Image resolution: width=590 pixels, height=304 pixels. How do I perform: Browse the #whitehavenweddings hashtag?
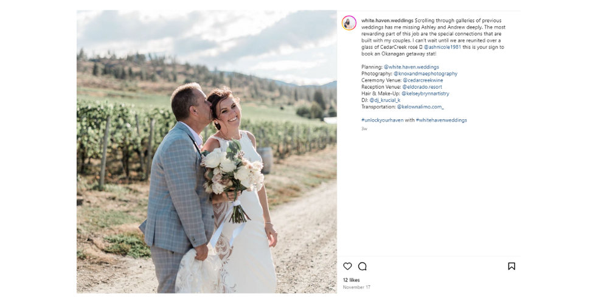[442, 120]
